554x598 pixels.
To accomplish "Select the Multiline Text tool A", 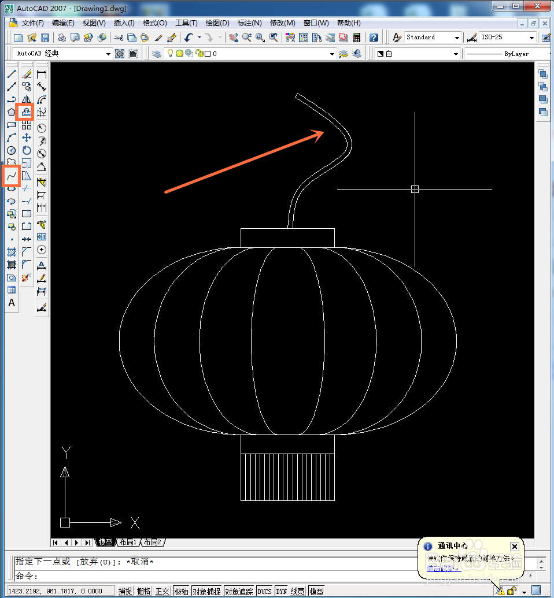I will coord(12,303).
